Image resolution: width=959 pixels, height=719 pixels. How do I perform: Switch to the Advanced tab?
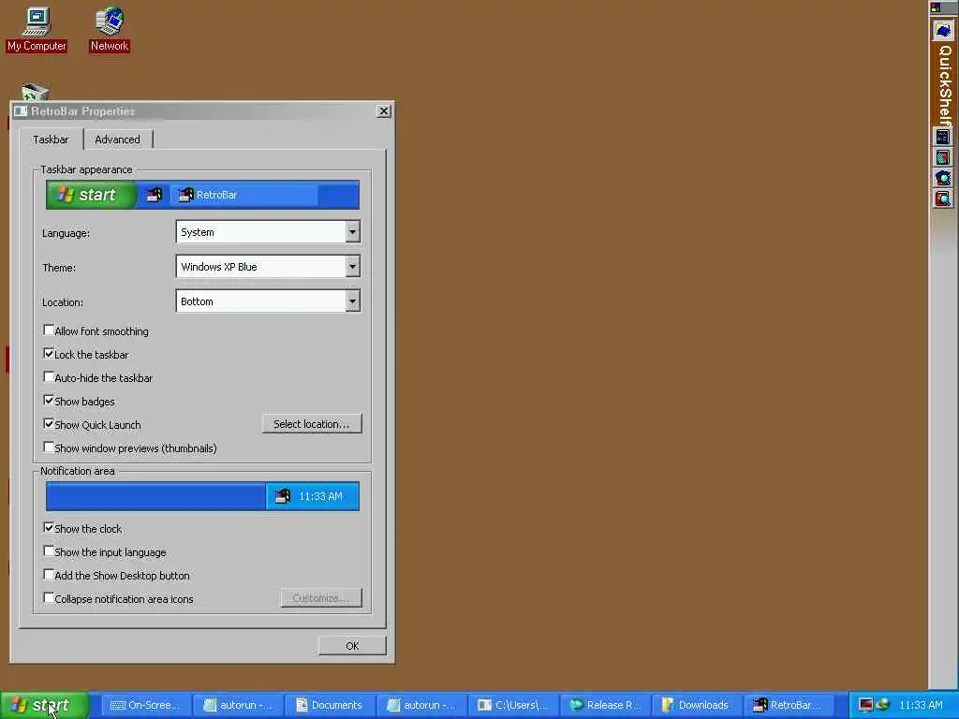click(117, 139)
